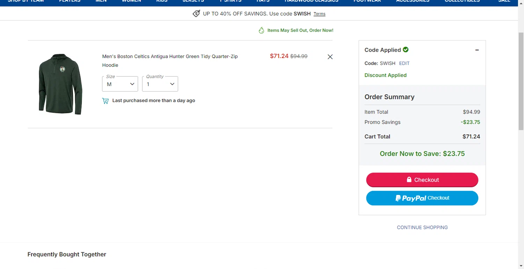Click the Cart Total label
Screen dimensions: 524x269
point(377,137)
